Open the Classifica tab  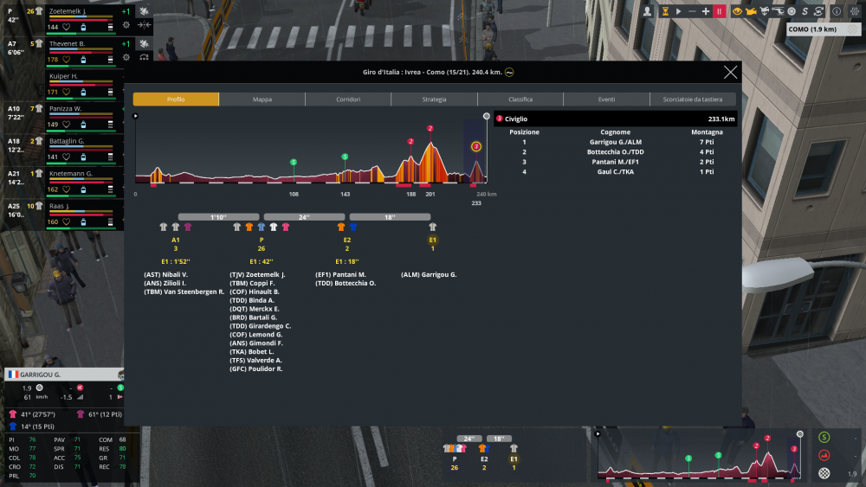(520, 99)
